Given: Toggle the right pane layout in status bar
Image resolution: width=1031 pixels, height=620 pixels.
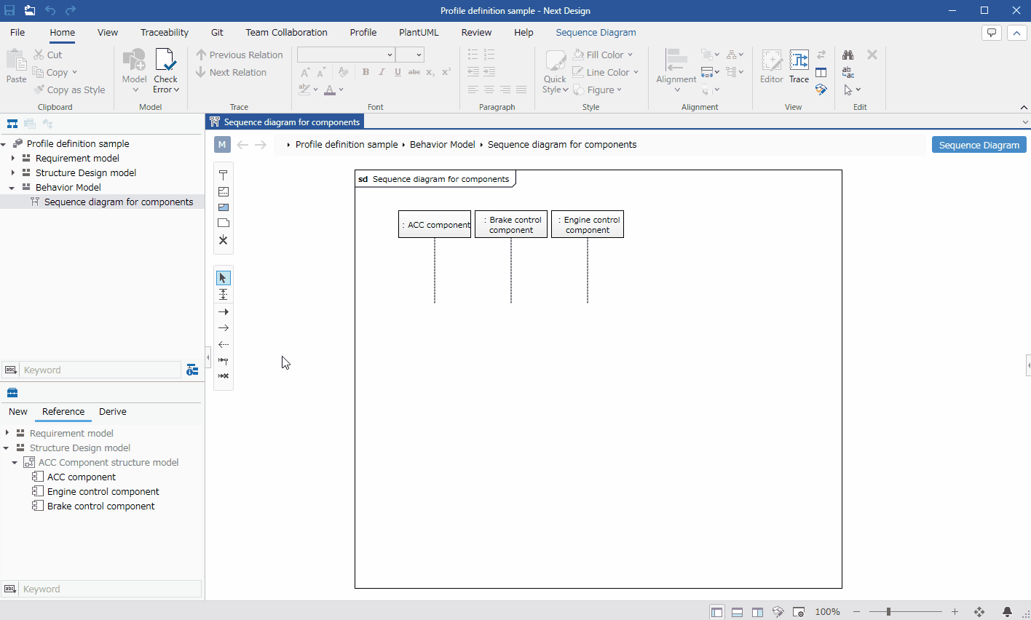Looking at the screenshot, I should click(758, 612).
